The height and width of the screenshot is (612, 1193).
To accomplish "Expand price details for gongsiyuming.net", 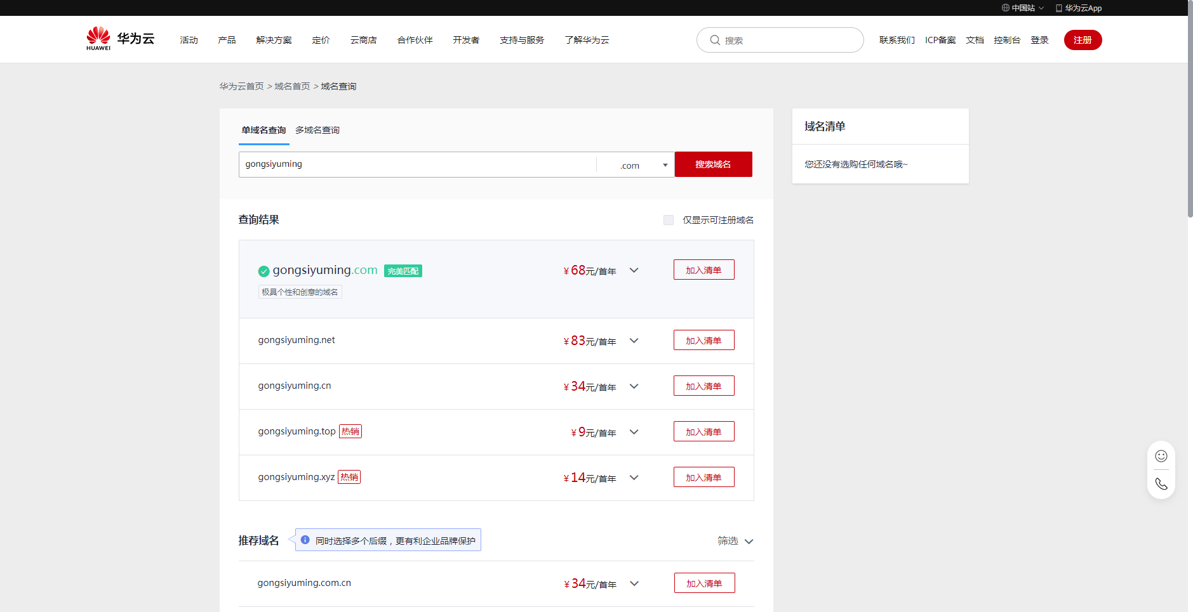I will click(x=634, y=341).
